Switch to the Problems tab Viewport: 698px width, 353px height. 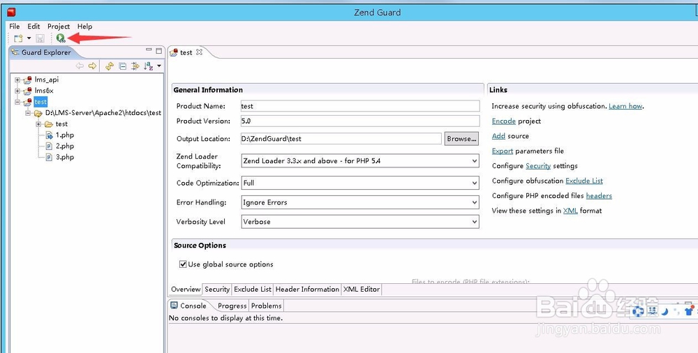266,306
